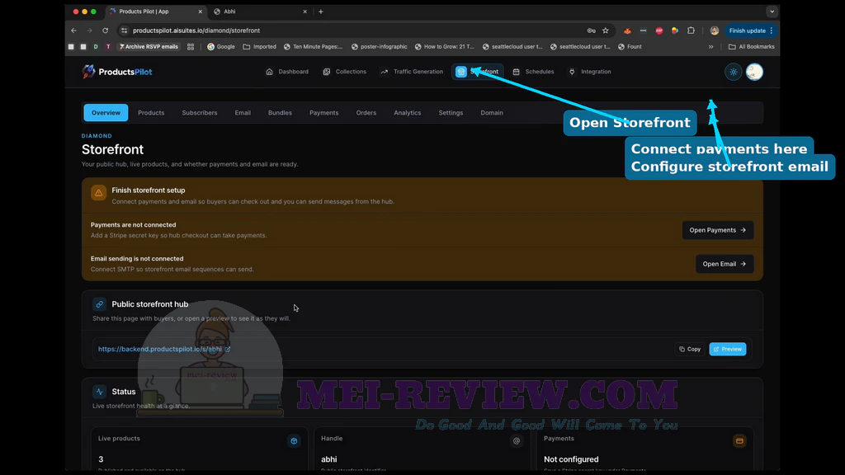Open the All Bookmarks folder
Screen dimensions: 845x475
click(751, 47)
